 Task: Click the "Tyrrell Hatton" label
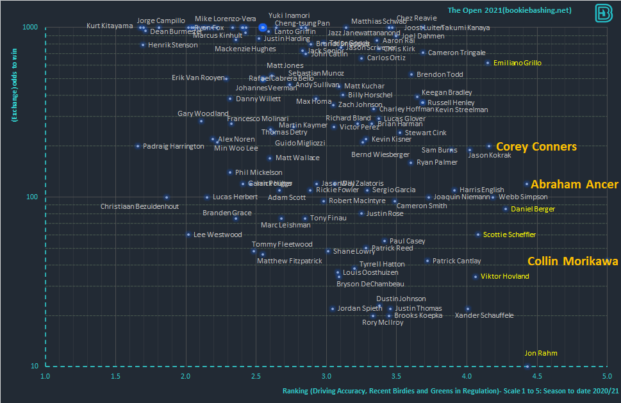pos(382,264)
